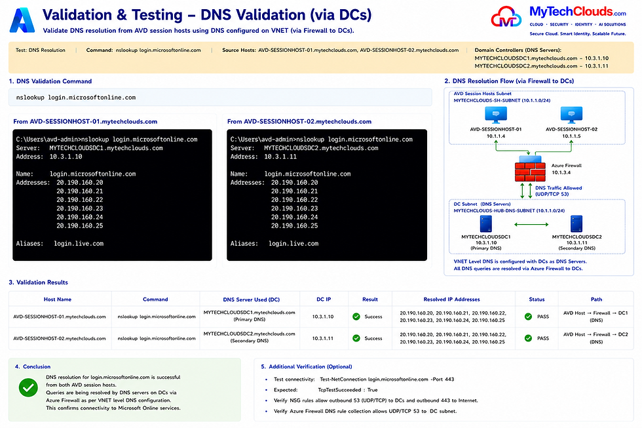
Task: Select the AVD-SESSIONHOST-02 monitor icon in diagram
Action: click(x=571, y=115)
